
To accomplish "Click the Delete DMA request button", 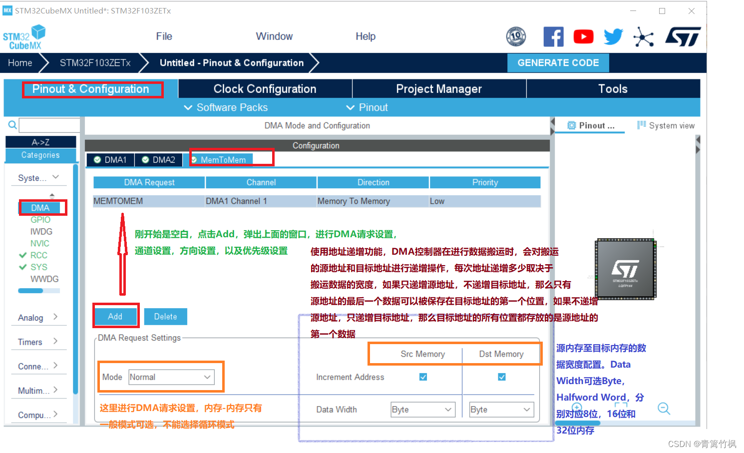I will [166, 317].
